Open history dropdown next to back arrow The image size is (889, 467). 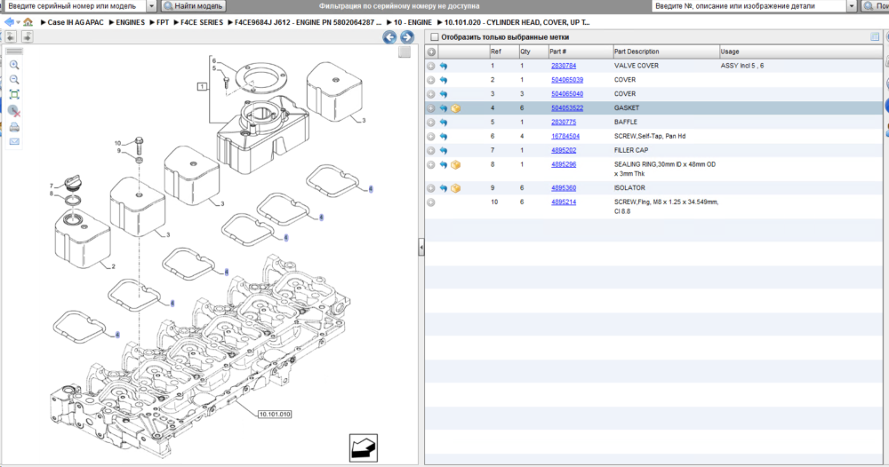pyautogui.click(x=19, y=23)
